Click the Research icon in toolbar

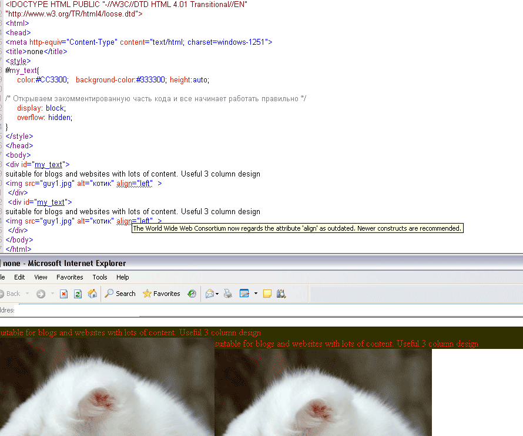tap(281, 294)
